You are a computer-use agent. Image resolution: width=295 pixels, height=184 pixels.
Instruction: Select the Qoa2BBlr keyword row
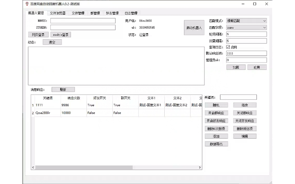click(x=45, y=113)
